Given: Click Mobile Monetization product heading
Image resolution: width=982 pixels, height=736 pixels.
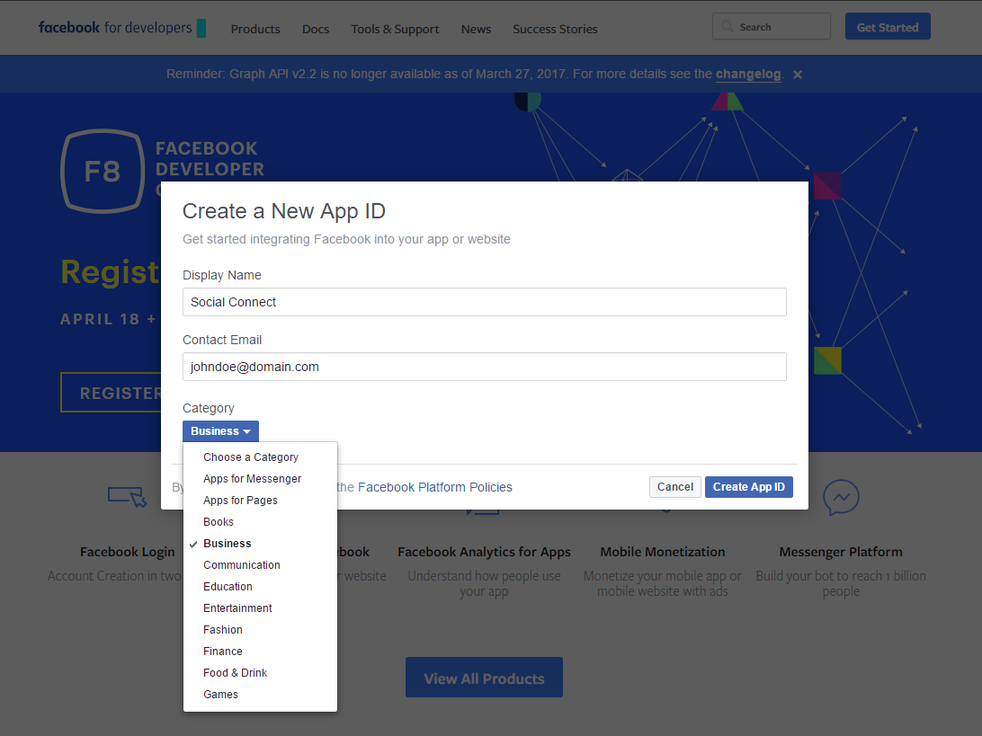Looking at the screenshot, I should pyautogui.click(x=663, y=552).
